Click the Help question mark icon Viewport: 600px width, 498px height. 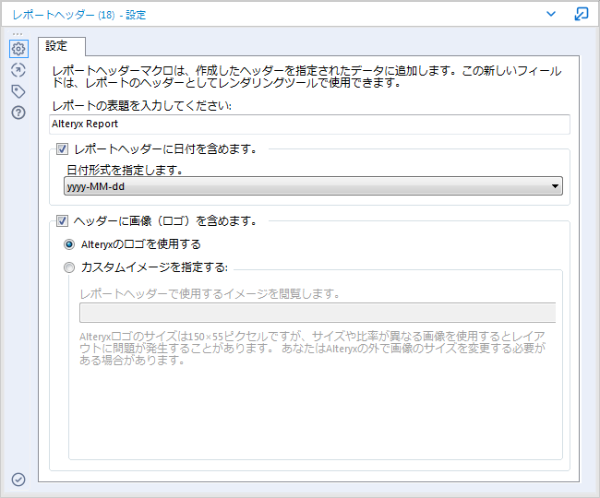point(18,113)
